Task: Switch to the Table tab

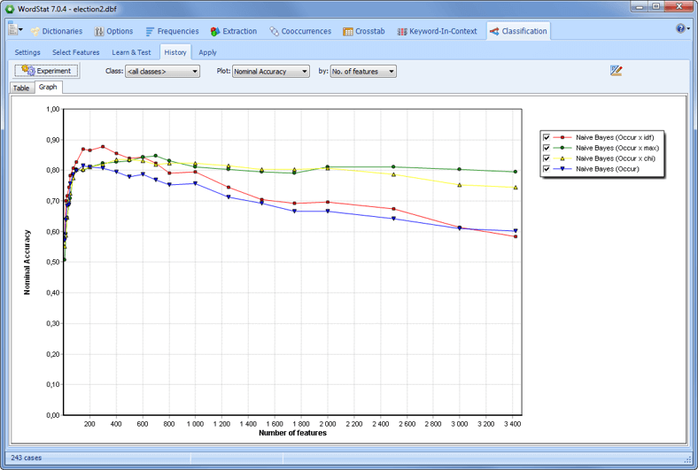Action: [x=20, y=88]
